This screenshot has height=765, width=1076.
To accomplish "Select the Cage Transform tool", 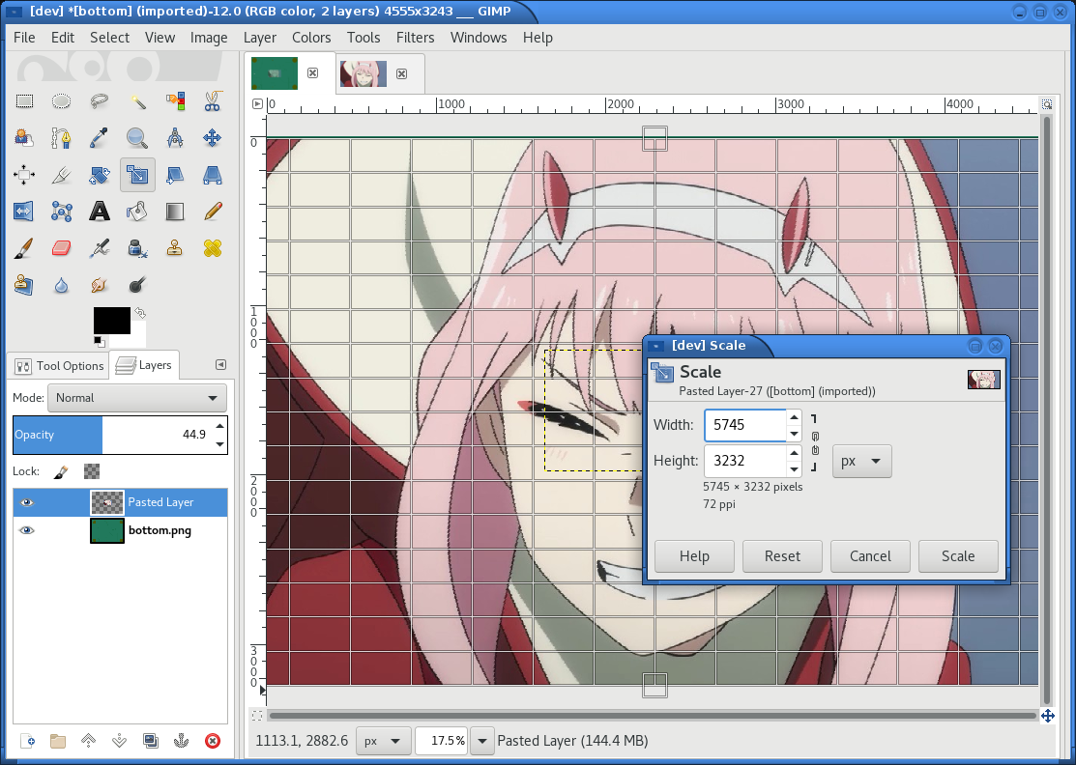I will pyautogui.click(x=62, y=212).
